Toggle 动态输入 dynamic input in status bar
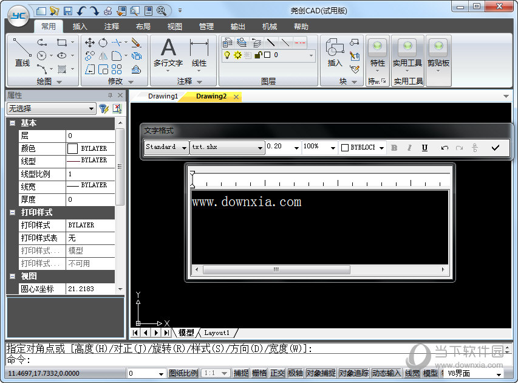 [x=386, y=373]
